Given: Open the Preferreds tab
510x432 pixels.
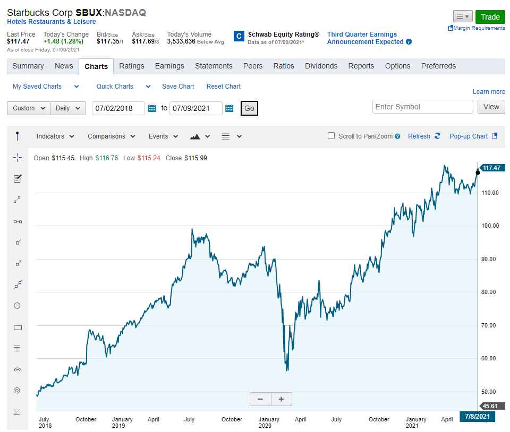Looking at the screenshot, I should tap(438, 66).
